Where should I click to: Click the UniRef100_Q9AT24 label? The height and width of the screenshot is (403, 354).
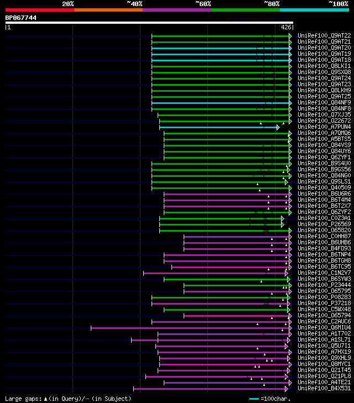324,78
